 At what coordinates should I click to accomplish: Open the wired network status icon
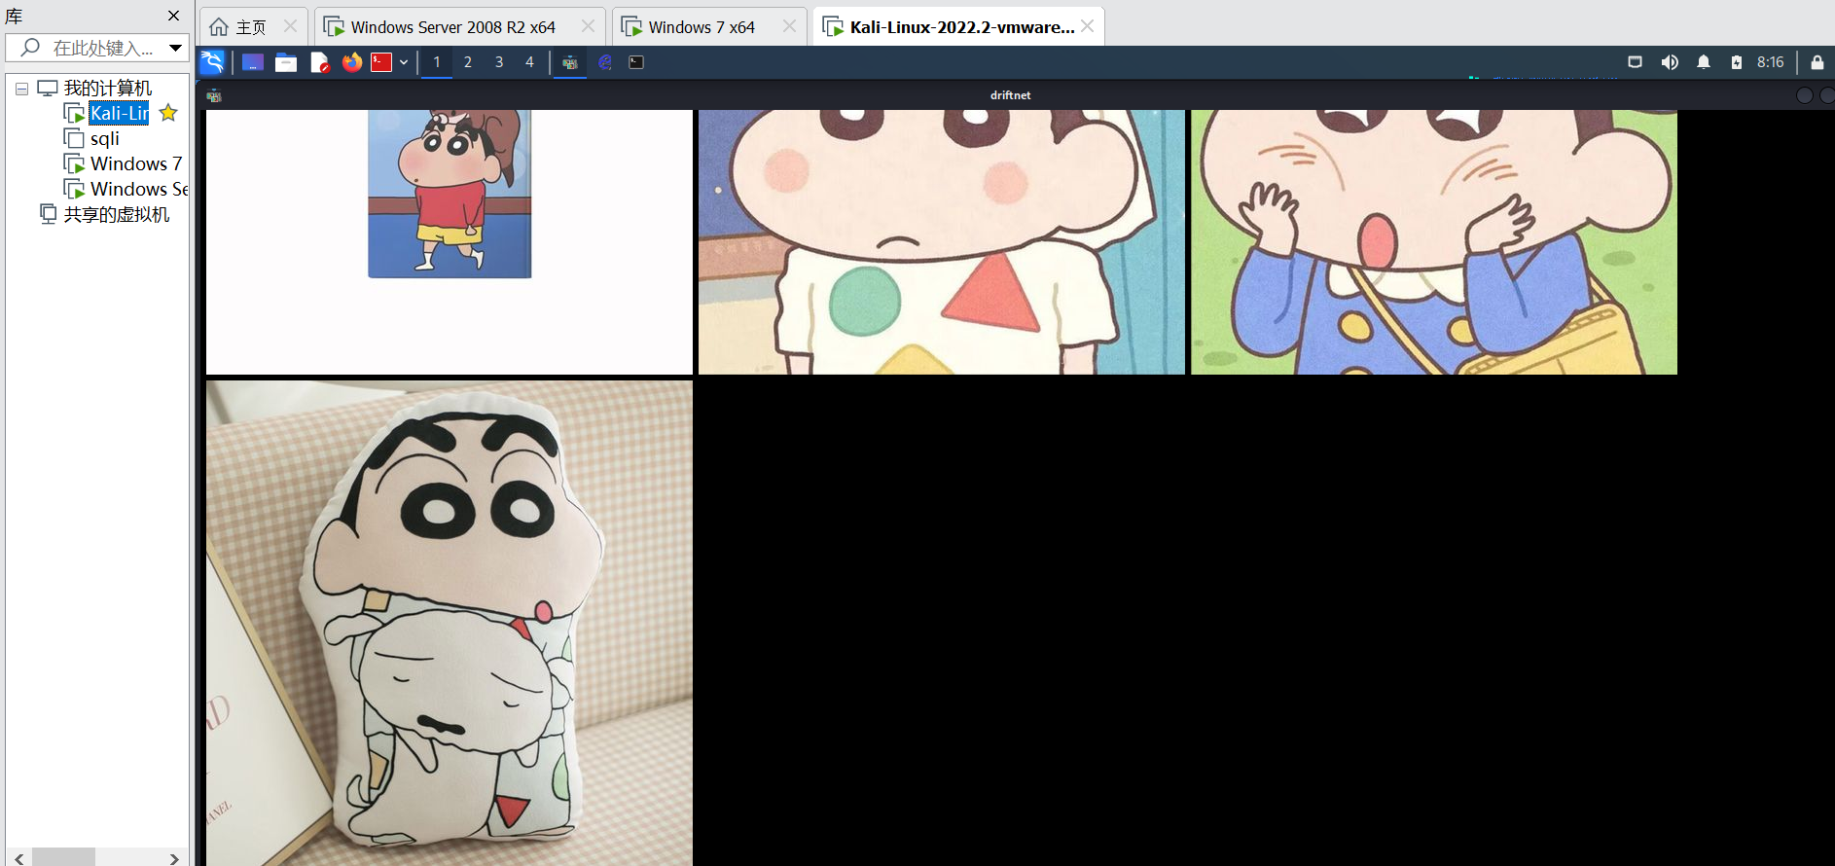[x=1636, y=62]
